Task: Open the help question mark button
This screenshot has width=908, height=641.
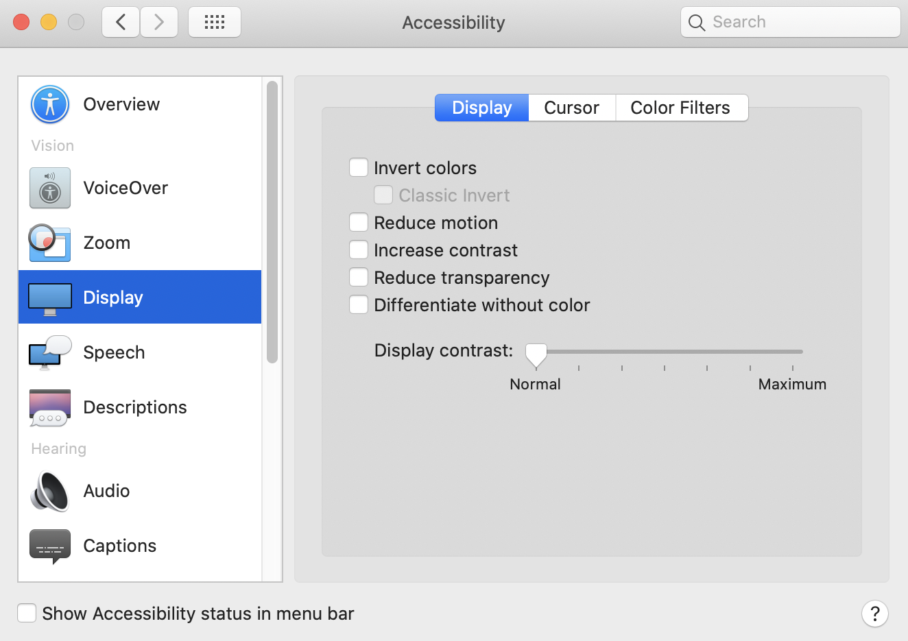Action: pos(874,614)
